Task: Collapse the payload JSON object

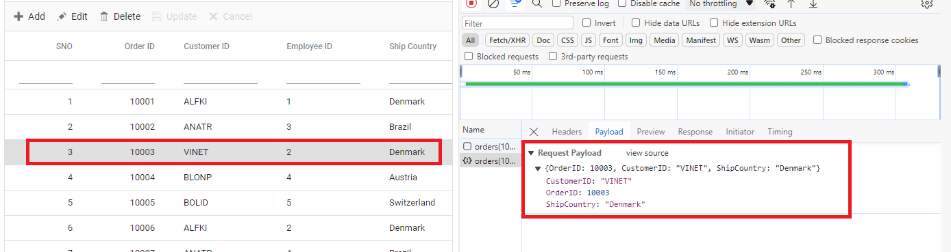Action: pos(539,168)
